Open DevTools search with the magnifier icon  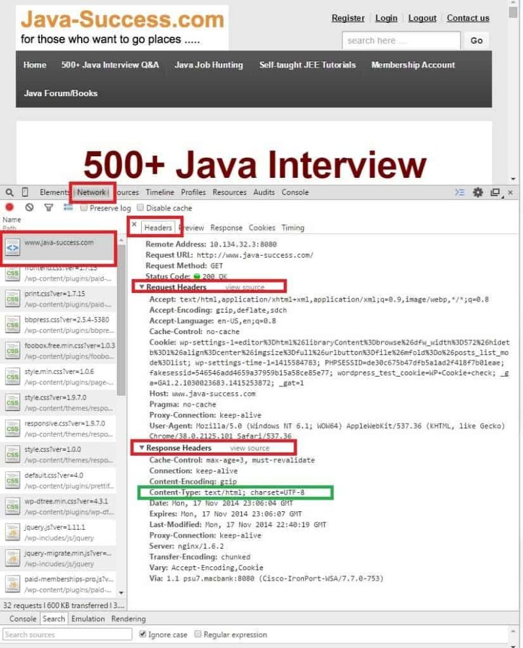[8, 192]
